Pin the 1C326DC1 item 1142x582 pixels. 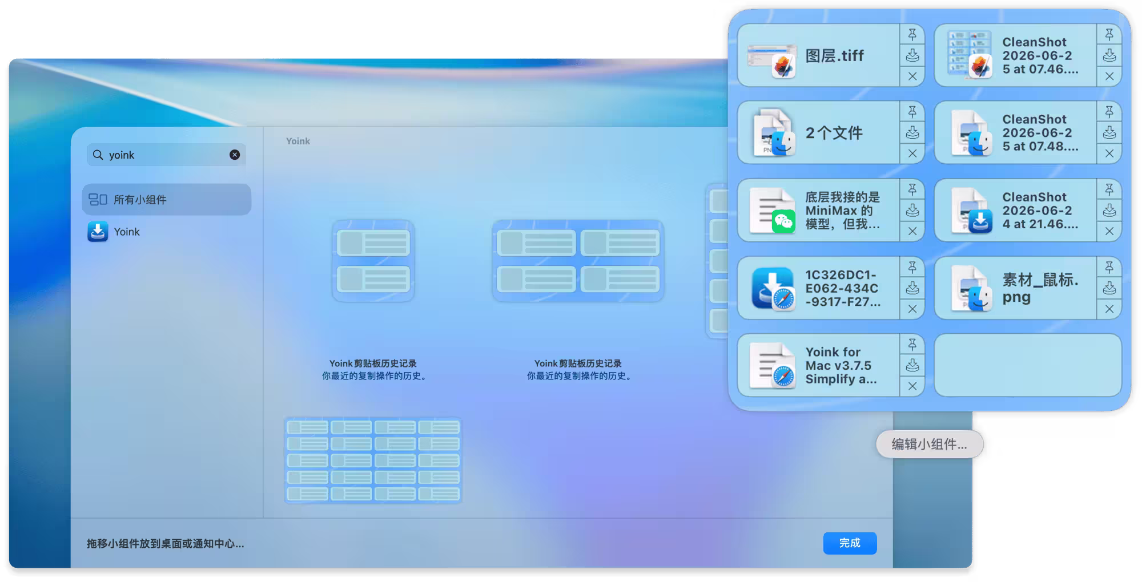click(912, 267)
